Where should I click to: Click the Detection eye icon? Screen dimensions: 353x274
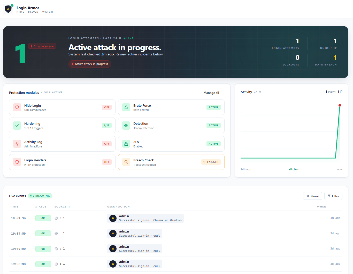pos(126,125)
